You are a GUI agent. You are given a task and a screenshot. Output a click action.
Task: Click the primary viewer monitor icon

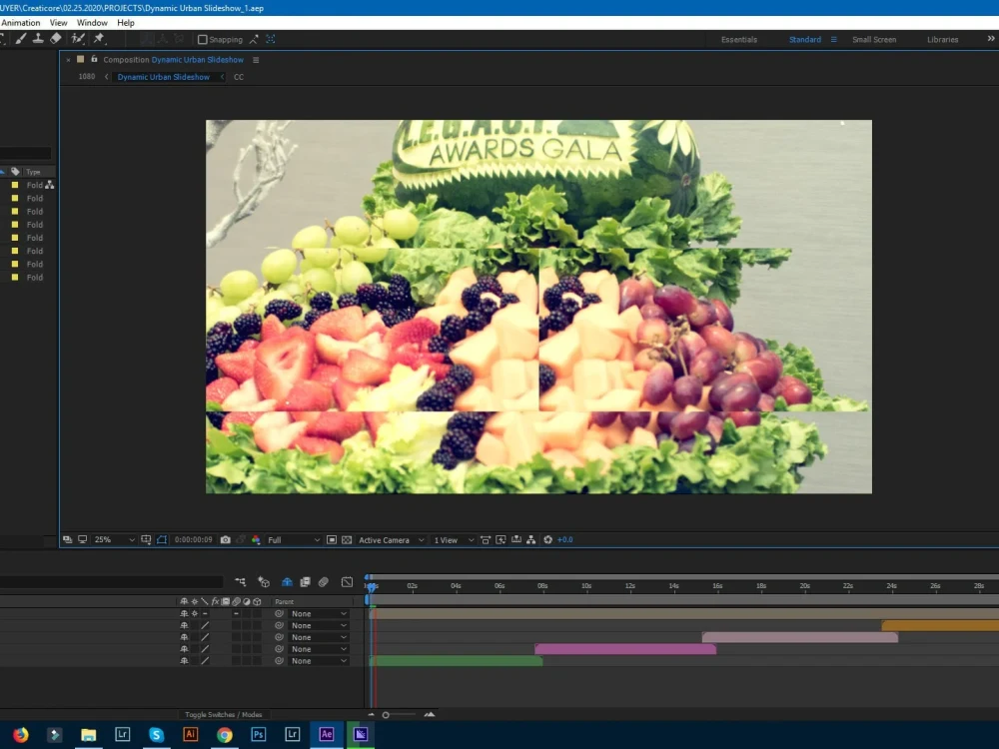82,539
